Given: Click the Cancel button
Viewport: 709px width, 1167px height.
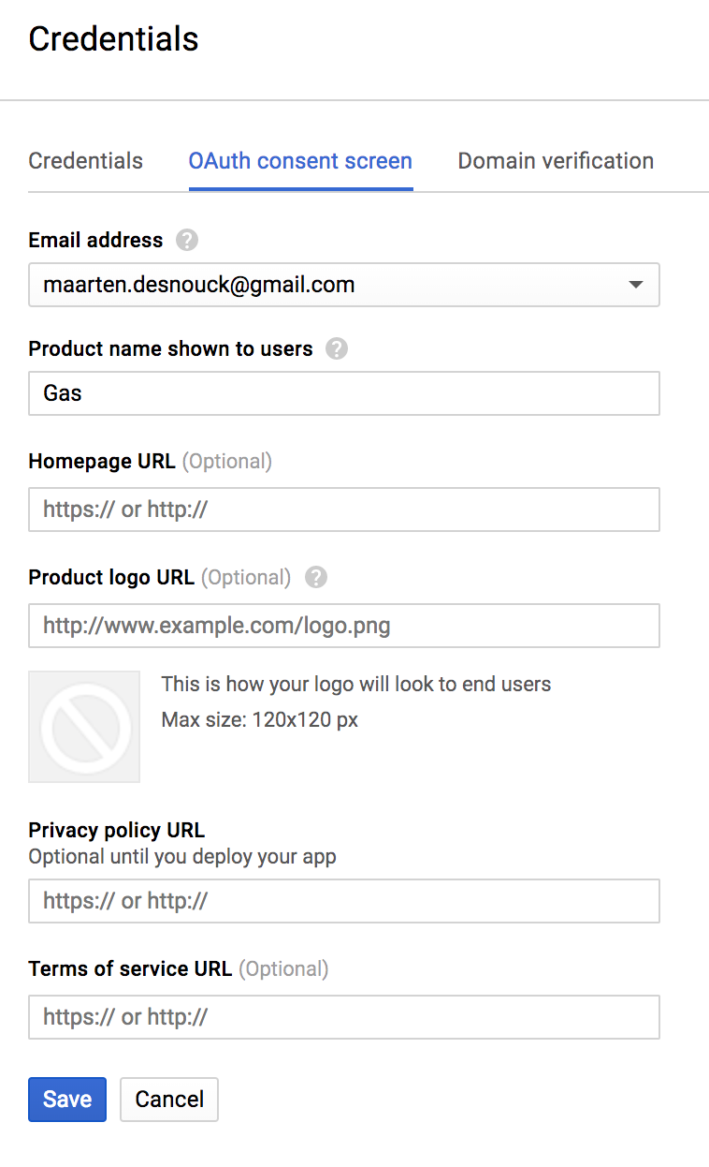Looking at the screenshot, I should point(169,1100).
